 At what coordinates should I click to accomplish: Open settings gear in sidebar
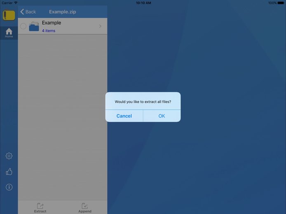point(9,156)
